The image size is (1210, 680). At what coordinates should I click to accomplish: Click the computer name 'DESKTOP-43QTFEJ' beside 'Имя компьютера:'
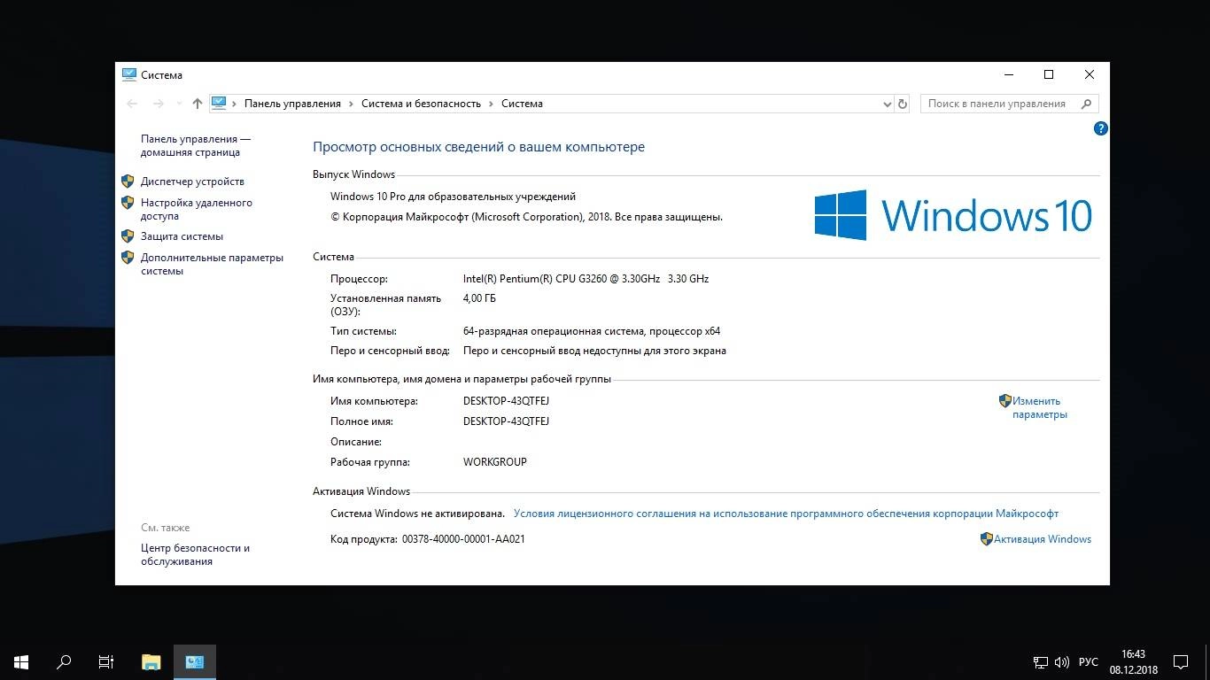point(506,401)
